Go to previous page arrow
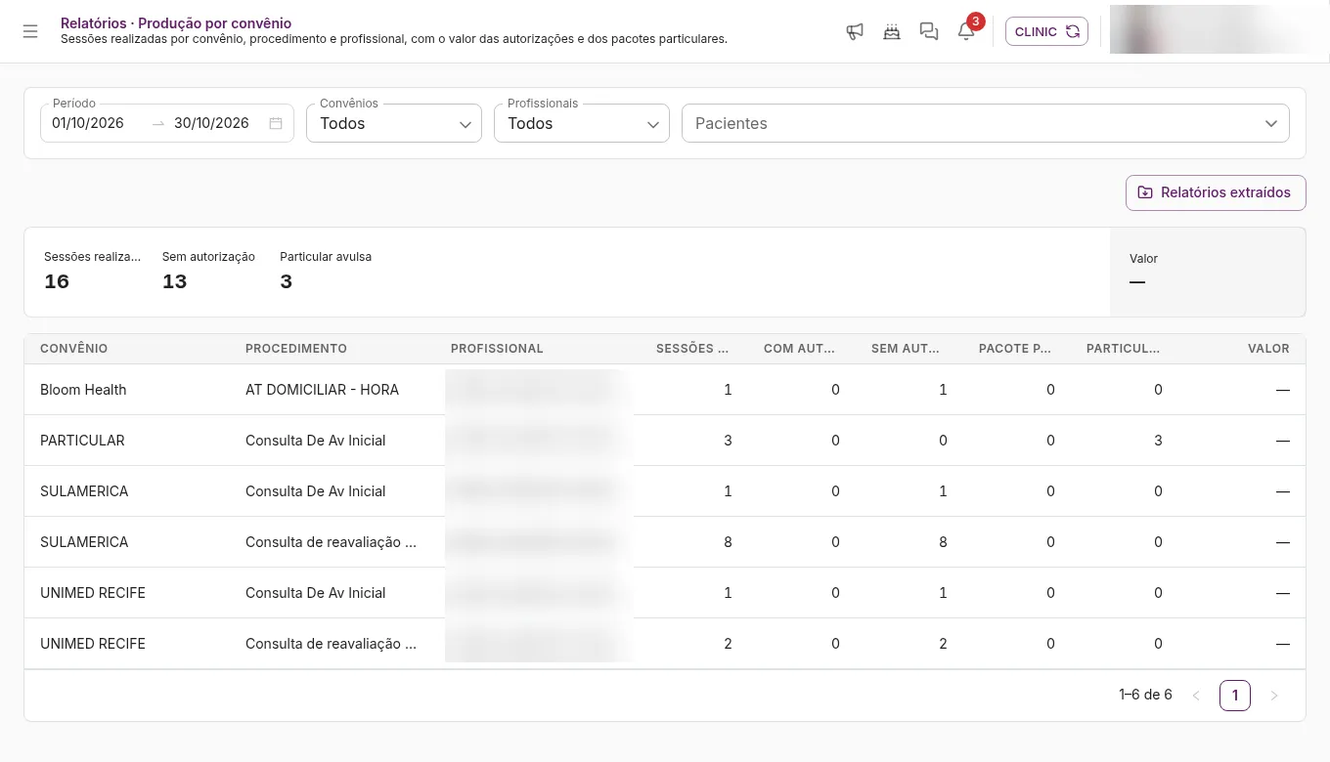Screen dimensions: 1330x762 click(1196, 696)
